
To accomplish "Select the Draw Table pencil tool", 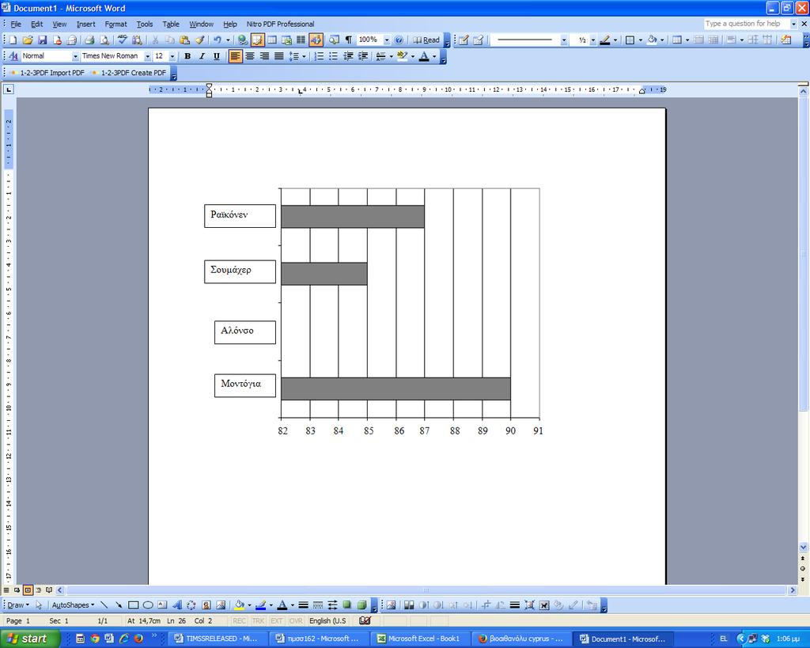I will 464,40.
